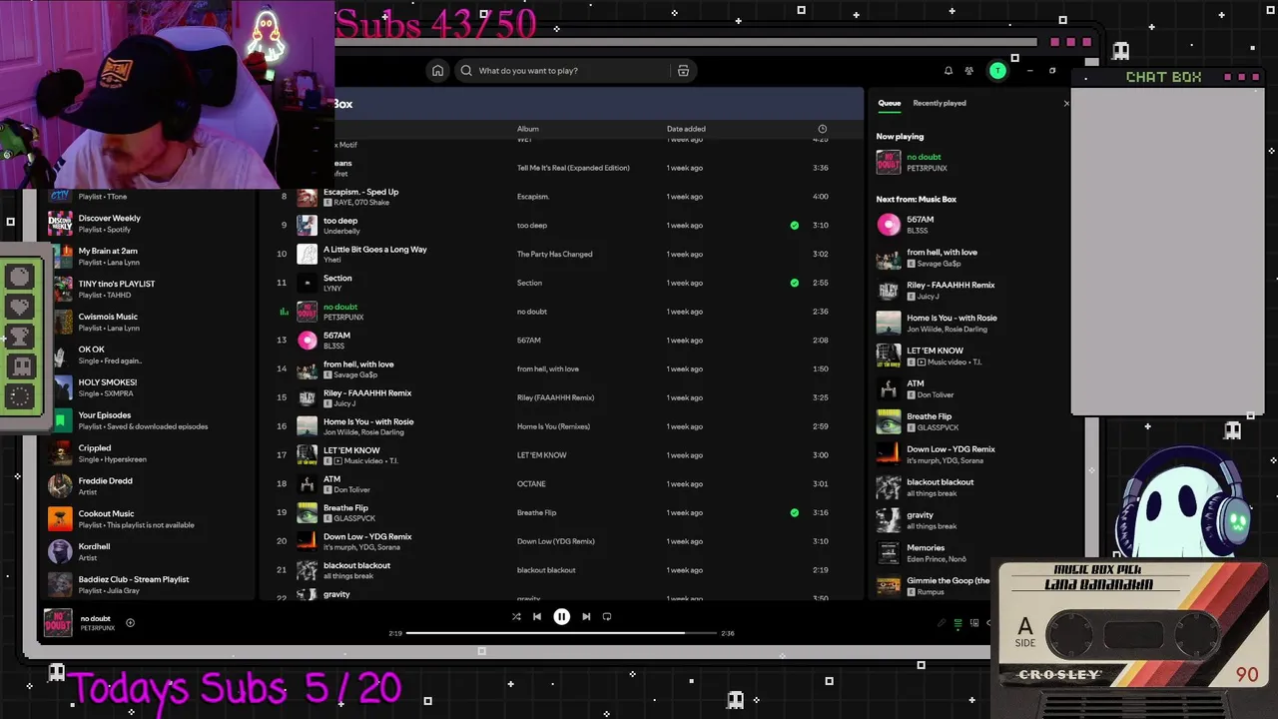Open 'TINY tino's PLAYLIST' in library

[x=150, y=290]
